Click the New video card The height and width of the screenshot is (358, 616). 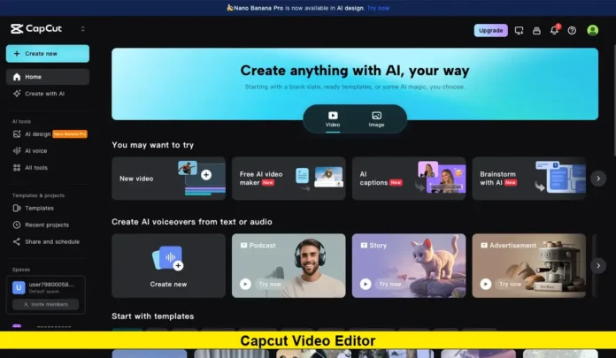168,179
